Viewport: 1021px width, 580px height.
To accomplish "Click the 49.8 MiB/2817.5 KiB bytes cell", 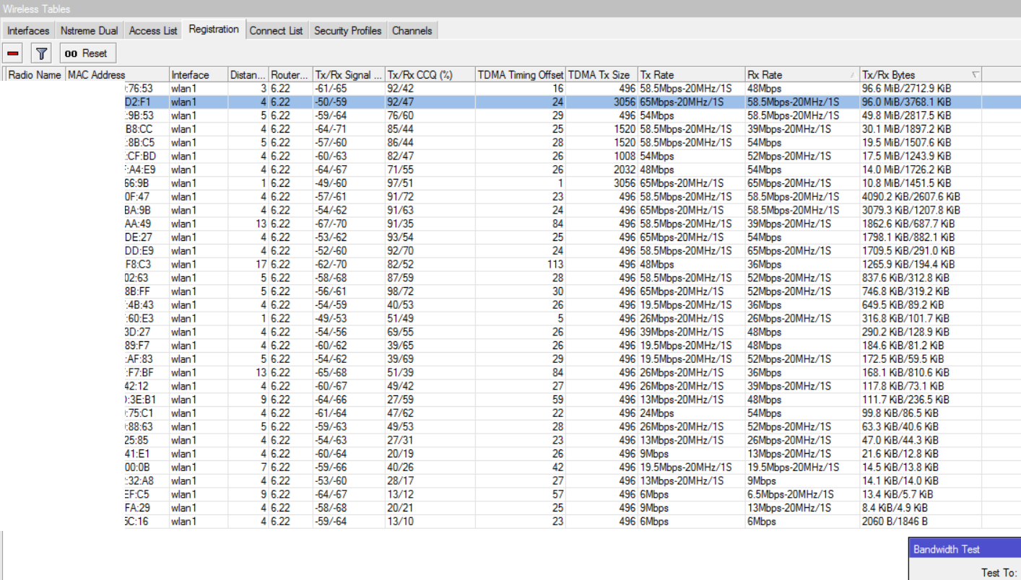I will [907, 115].
